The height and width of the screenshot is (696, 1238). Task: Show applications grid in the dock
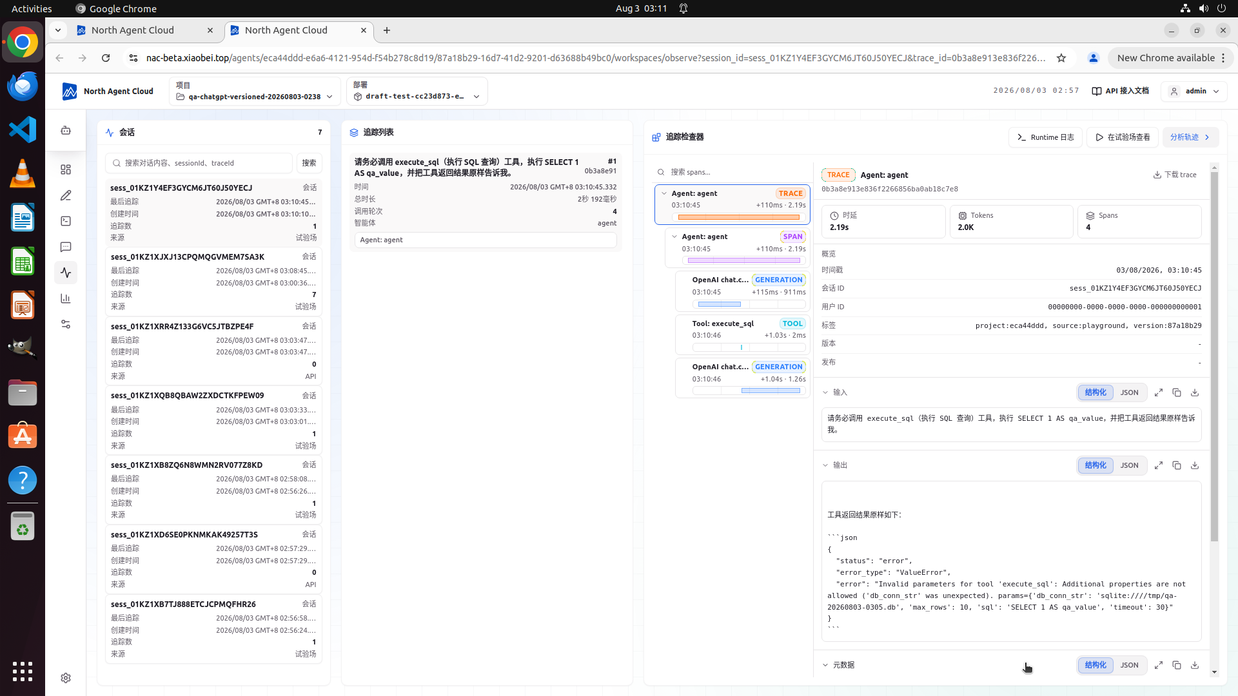[x=23, y=671]
